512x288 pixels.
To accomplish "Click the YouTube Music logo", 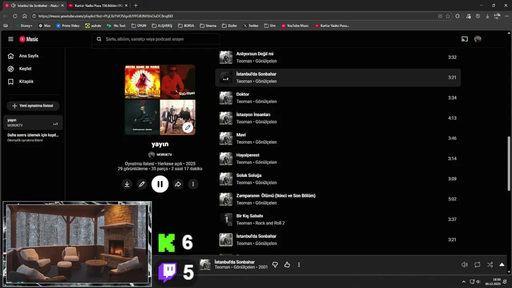I will [x=29, y=39].
